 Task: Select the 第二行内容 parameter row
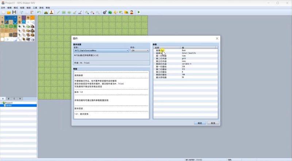185,58
